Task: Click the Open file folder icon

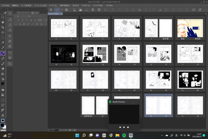Action: [80, 10]
